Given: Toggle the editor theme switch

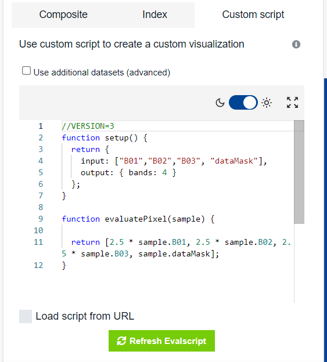Looking at the screenshot, I should (x=243, y=103).
